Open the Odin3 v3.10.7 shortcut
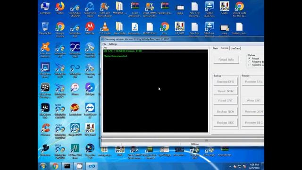The image size is (302, 170). click(x=210, y=9)
